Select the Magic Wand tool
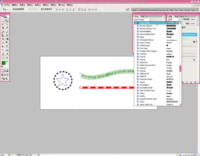 click(x=7, y=24)
